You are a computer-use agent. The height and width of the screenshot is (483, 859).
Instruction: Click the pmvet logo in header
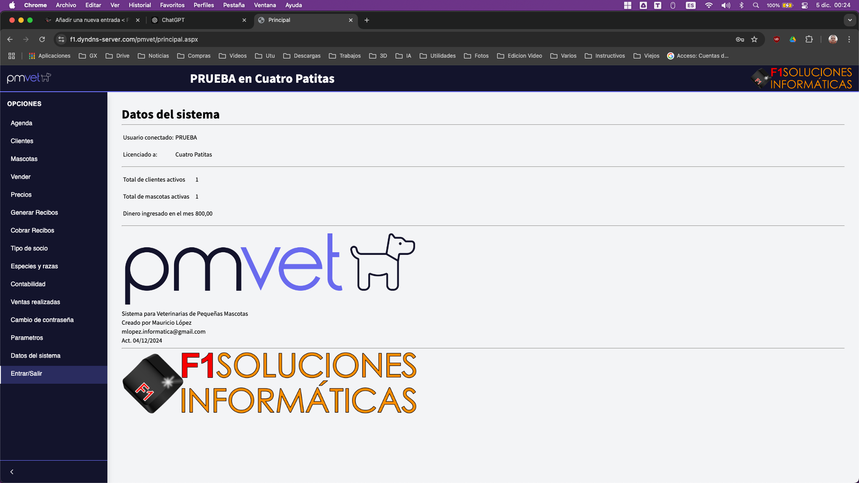pyautogui.click(x=29, y=78)
